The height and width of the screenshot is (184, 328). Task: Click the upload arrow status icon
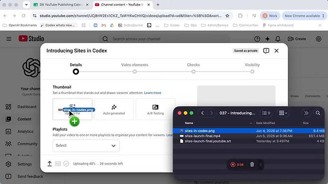coord(49,164)
